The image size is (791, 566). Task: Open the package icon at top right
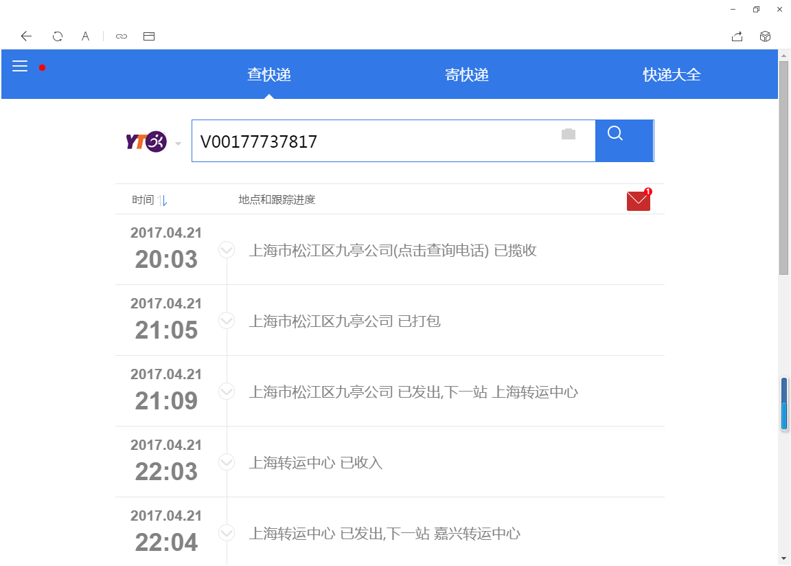[765, 36]
